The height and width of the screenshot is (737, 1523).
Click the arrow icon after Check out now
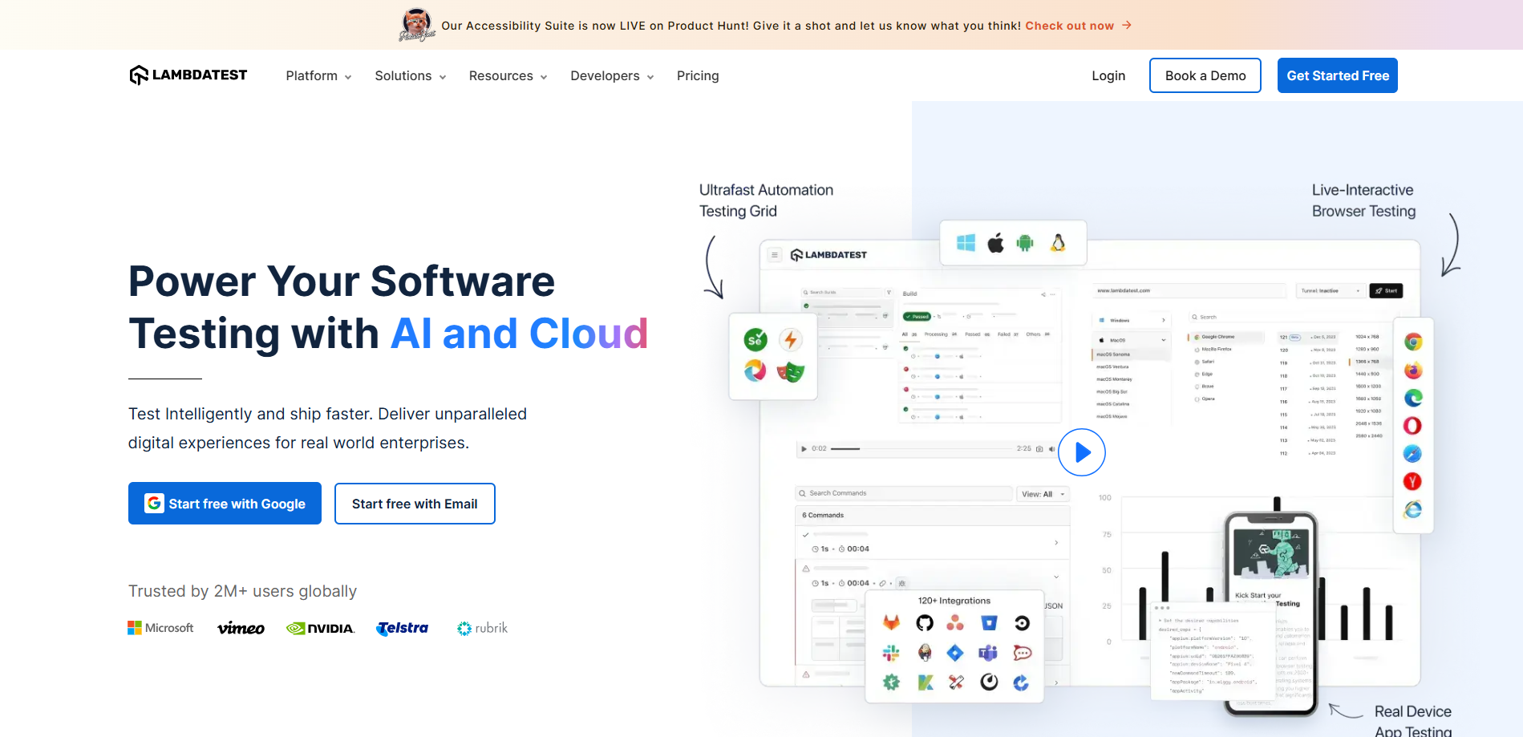(1127, 26)
